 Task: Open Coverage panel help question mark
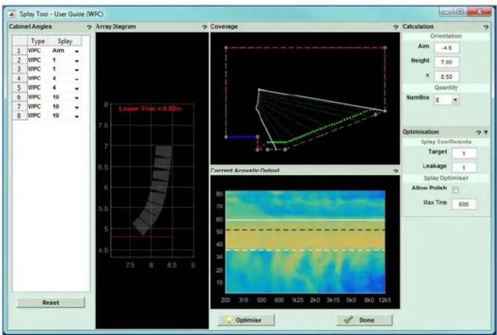(x=396, y=28)
